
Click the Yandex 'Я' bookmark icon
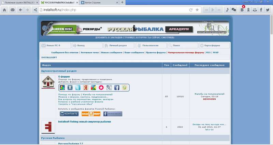[86, 87]
